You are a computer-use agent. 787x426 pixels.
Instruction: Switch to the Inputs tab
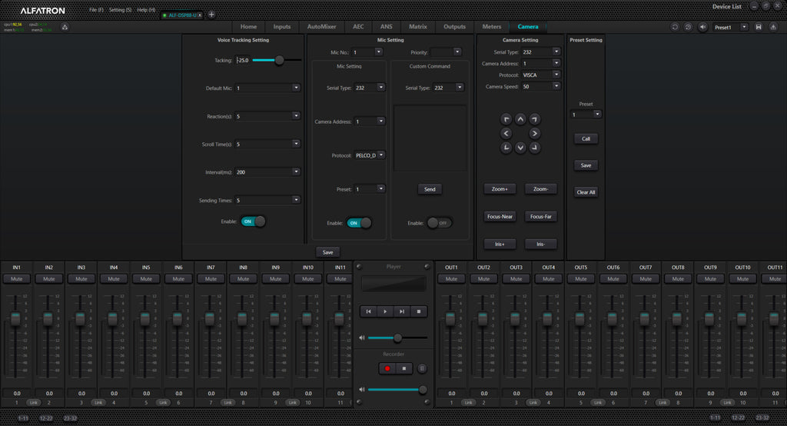282,27
